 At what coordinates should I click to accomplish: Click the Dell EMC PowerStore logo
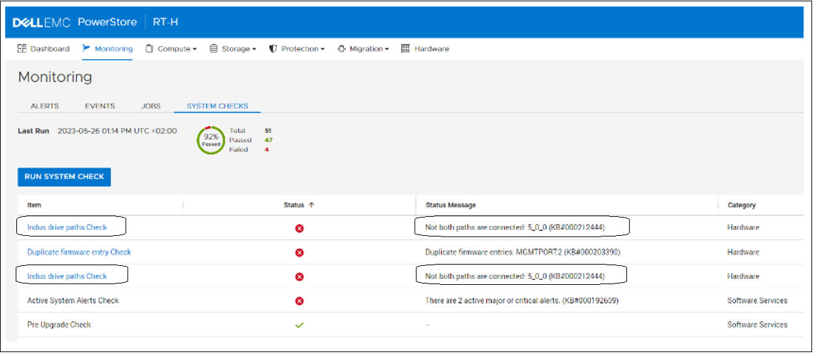point(75,22)
